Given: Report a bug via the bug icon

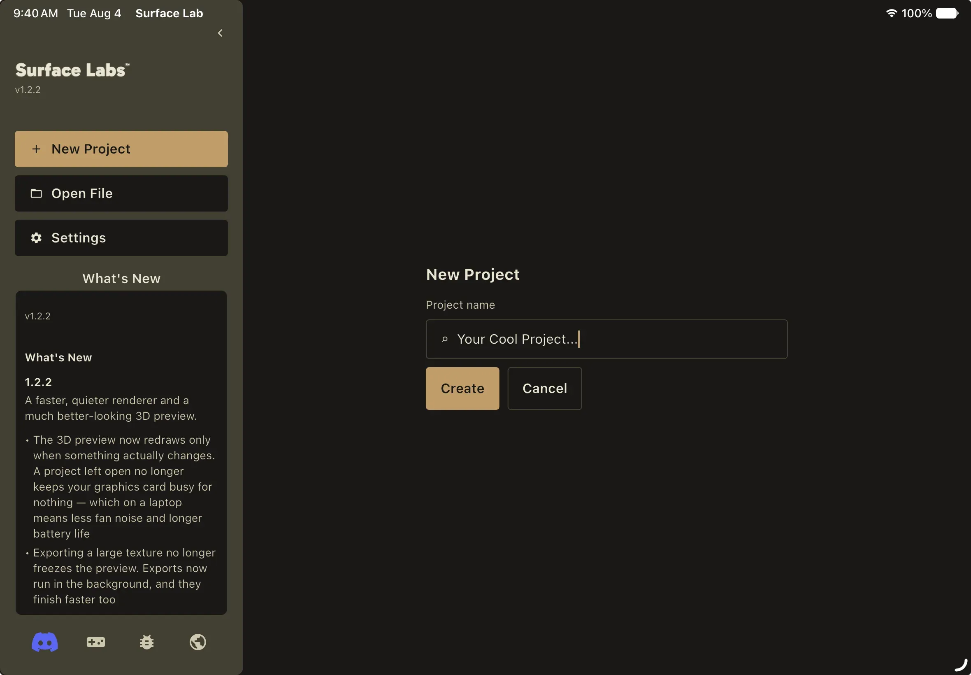Looking at the screenshot, I should 147,642.
